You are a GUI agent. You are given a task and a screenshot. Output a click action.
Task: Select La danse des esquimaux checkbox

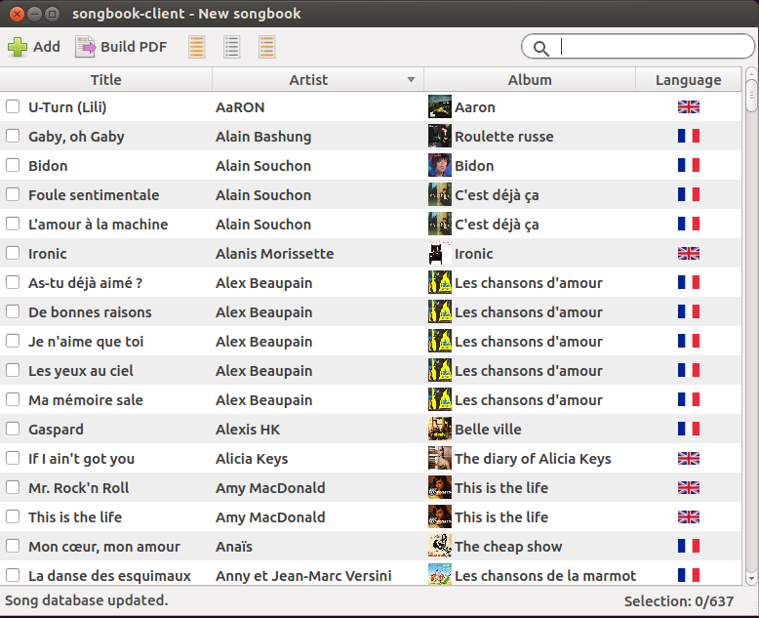13,575
